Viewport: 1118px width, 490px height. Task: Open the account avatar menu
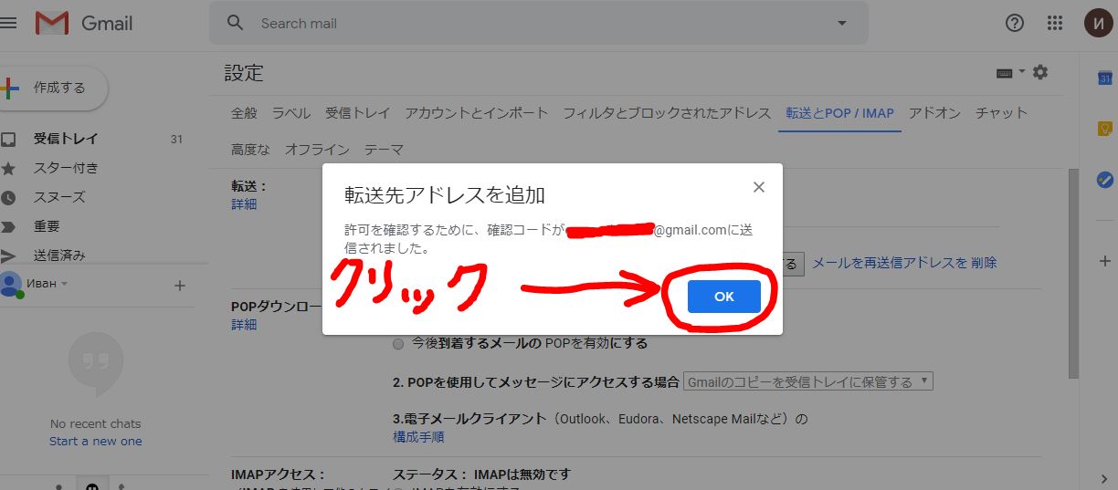1098,23
